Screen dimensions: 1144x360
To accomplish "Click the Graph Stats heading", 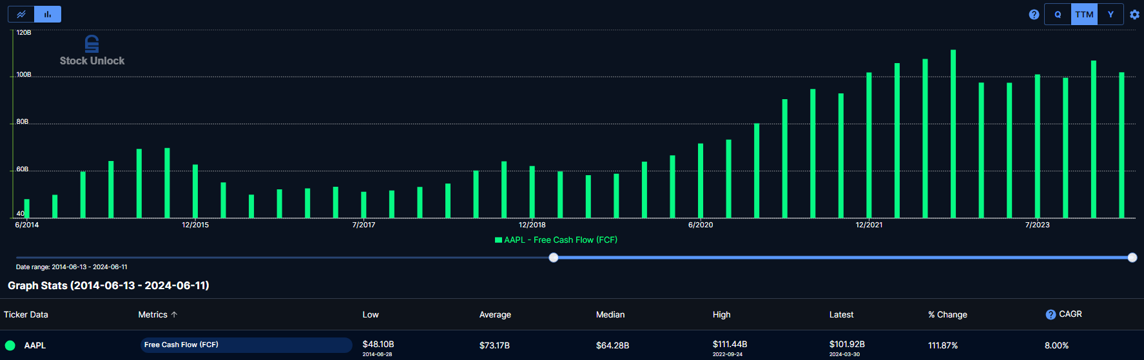I will tap(108, 285).
